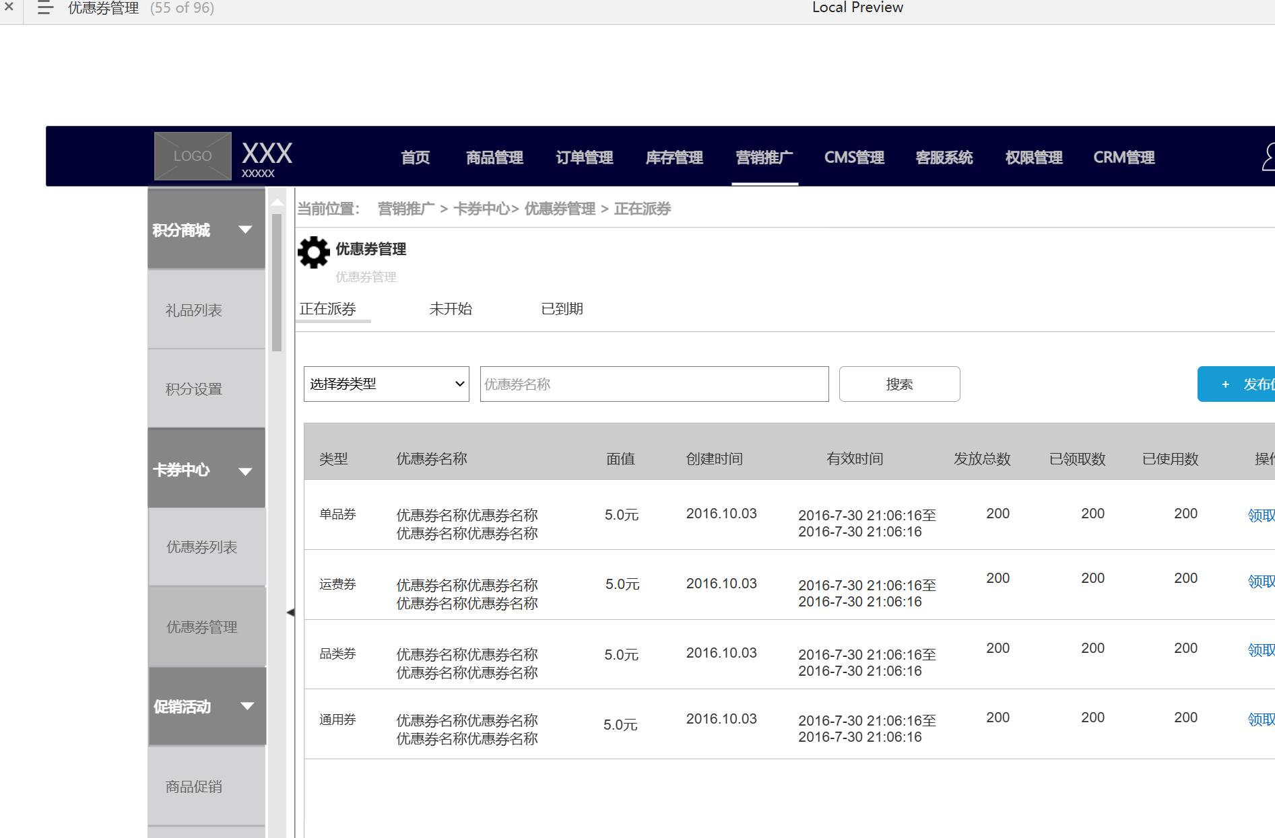1275x838 pixels.
Task: Click the 创建时间 column header
Action: [x=715, y=459]
